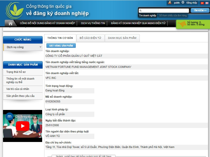Image resolution: width=210 pixels, height=157 pixels.
Task: Click into the enterprise search text field
Action: point(165,11)
